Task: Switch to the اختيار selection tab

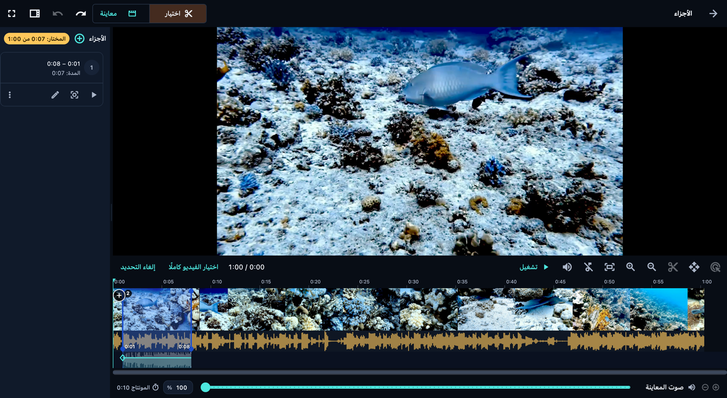Action: [178, 13]
